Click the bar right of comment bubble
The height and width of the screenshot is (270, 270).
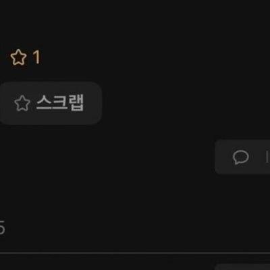[x=267, y=157]
